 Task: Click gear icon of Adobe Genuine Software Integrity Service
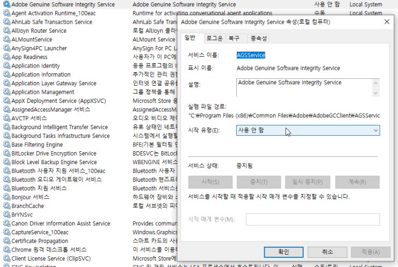pyautogui.click(x=6, y=4)
